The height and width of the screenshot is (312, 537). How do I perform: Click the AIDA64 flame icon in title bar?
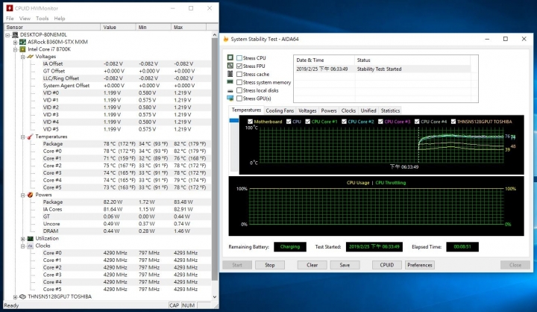click(226, 39)
